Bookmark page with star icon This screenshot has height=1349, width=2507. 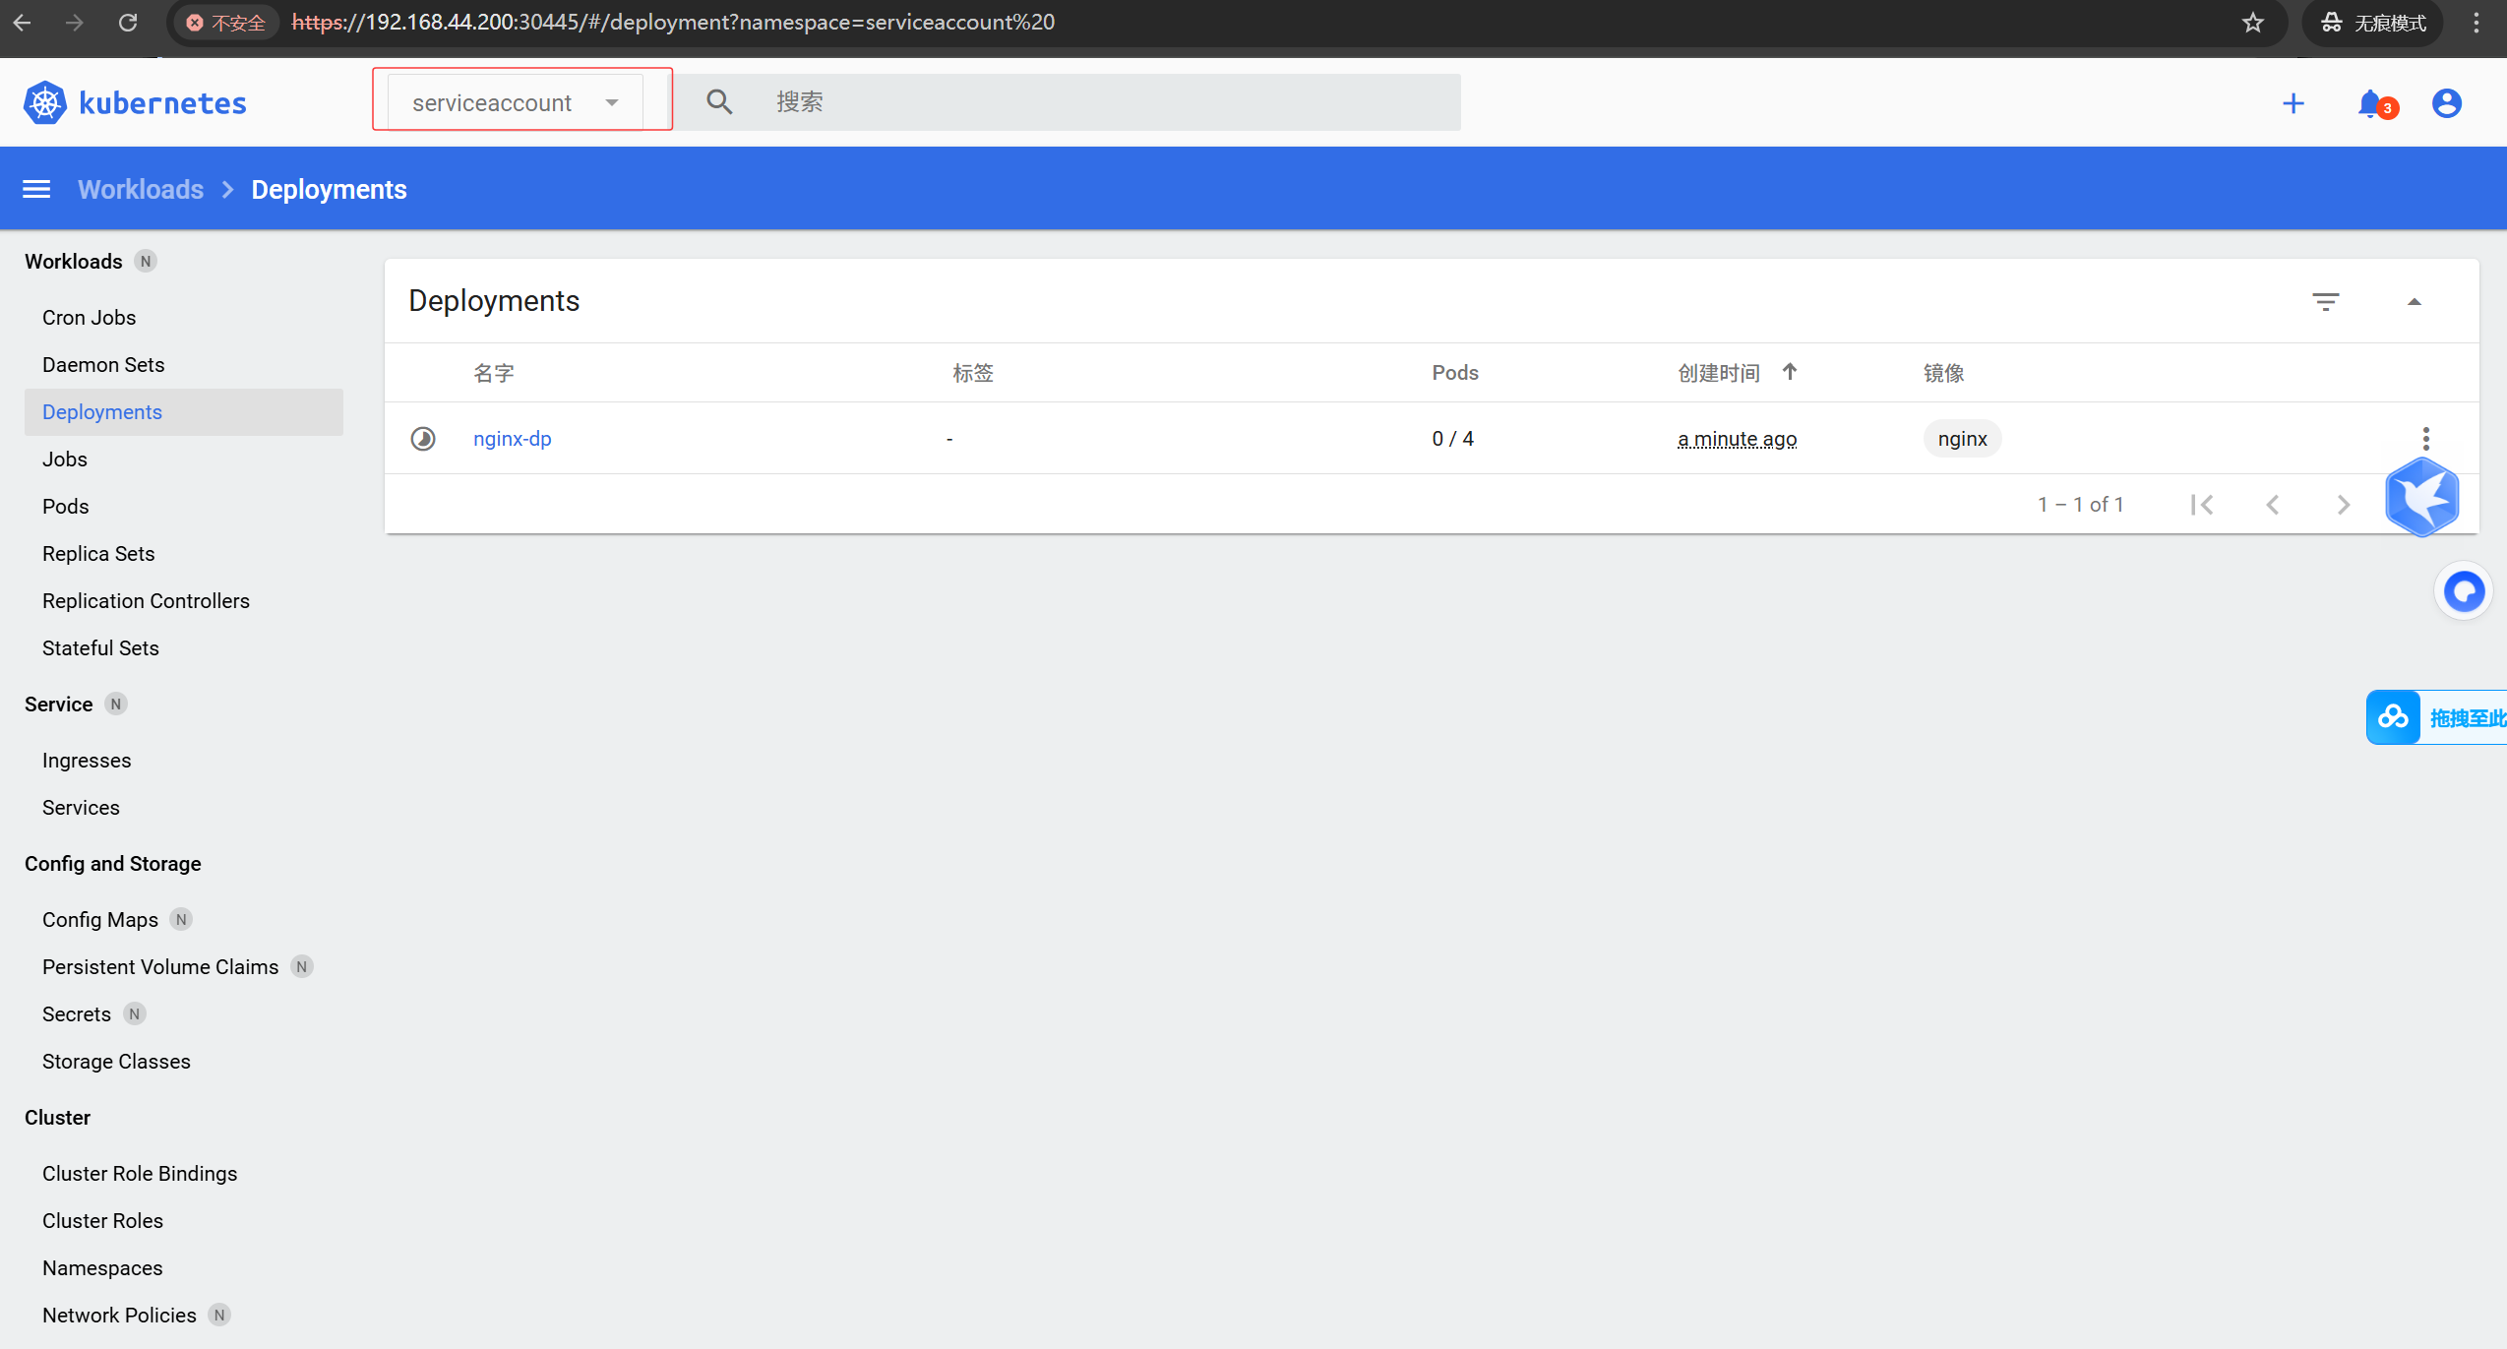(2253, 23)
